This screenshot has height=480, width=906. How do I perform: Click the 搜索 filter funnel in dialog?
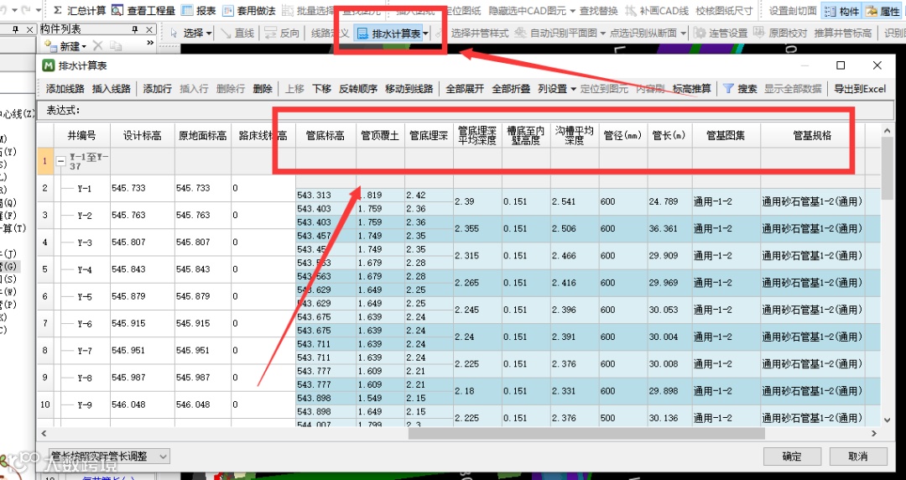[729, 88]
